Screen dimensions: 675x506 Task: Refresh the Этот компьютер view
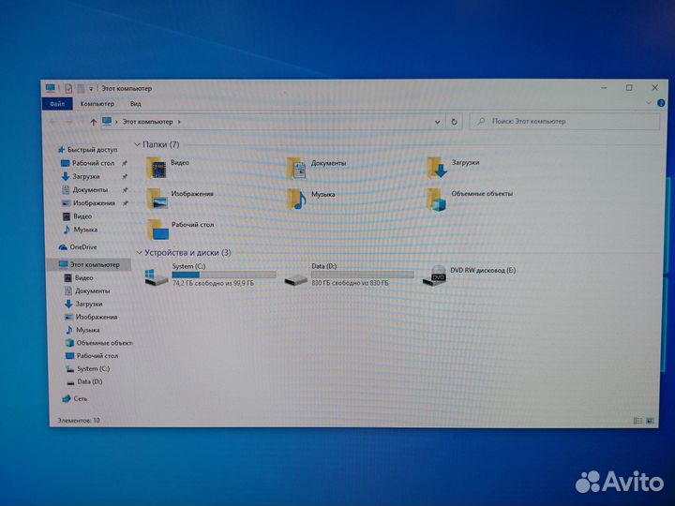coord(454,122)
